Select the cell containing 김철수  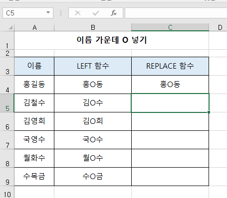34,103
